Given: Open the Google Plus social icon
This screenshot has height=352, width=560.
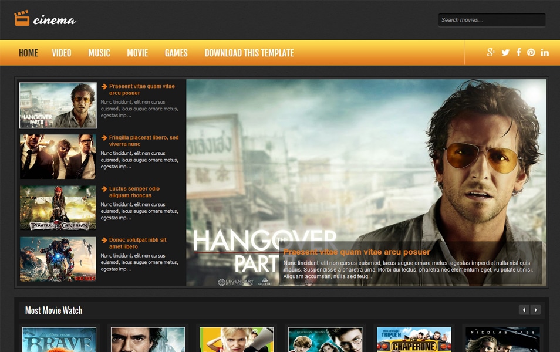Looking at the screenshot, I should [491, 52].
